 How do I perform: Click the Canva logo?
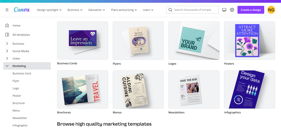pos(22,10)
